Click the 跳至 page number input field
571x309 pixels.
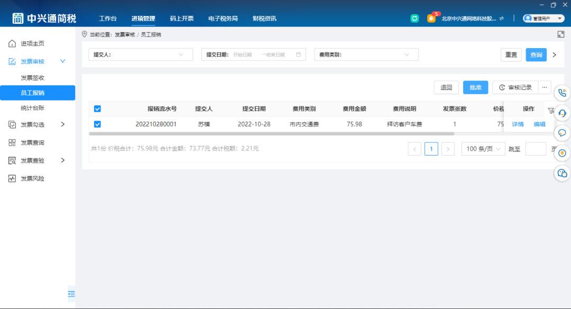(536, 149)
